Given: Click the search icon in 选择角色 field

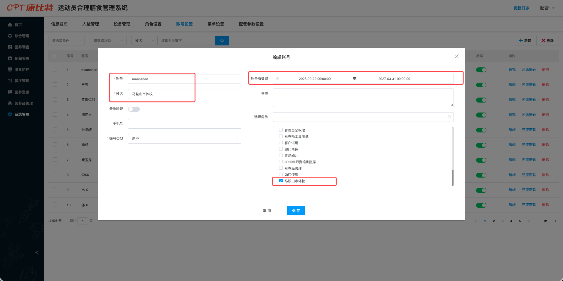Looking at the screenshot, I should pos(449,117).
